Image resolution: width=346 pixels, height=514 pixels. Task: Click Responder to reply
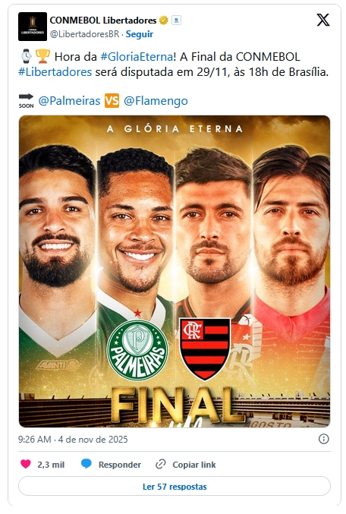pyautogui.click(x=120, y=465)
